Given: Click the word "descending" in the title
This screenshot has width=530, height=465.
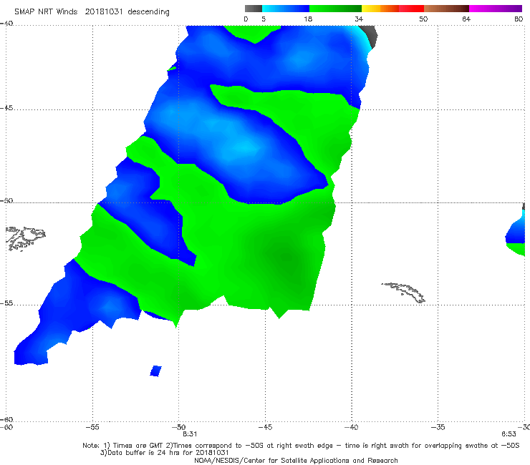Looking at the screenshot, I should [149, 12].
